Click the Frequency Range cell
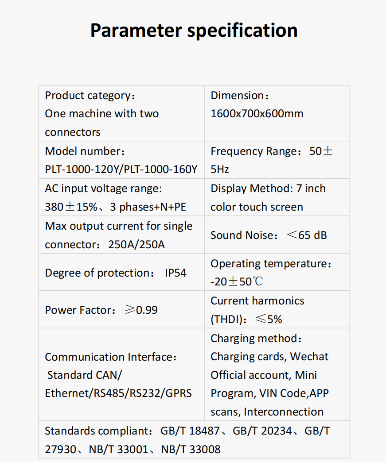386x462 pixels. 277,160
